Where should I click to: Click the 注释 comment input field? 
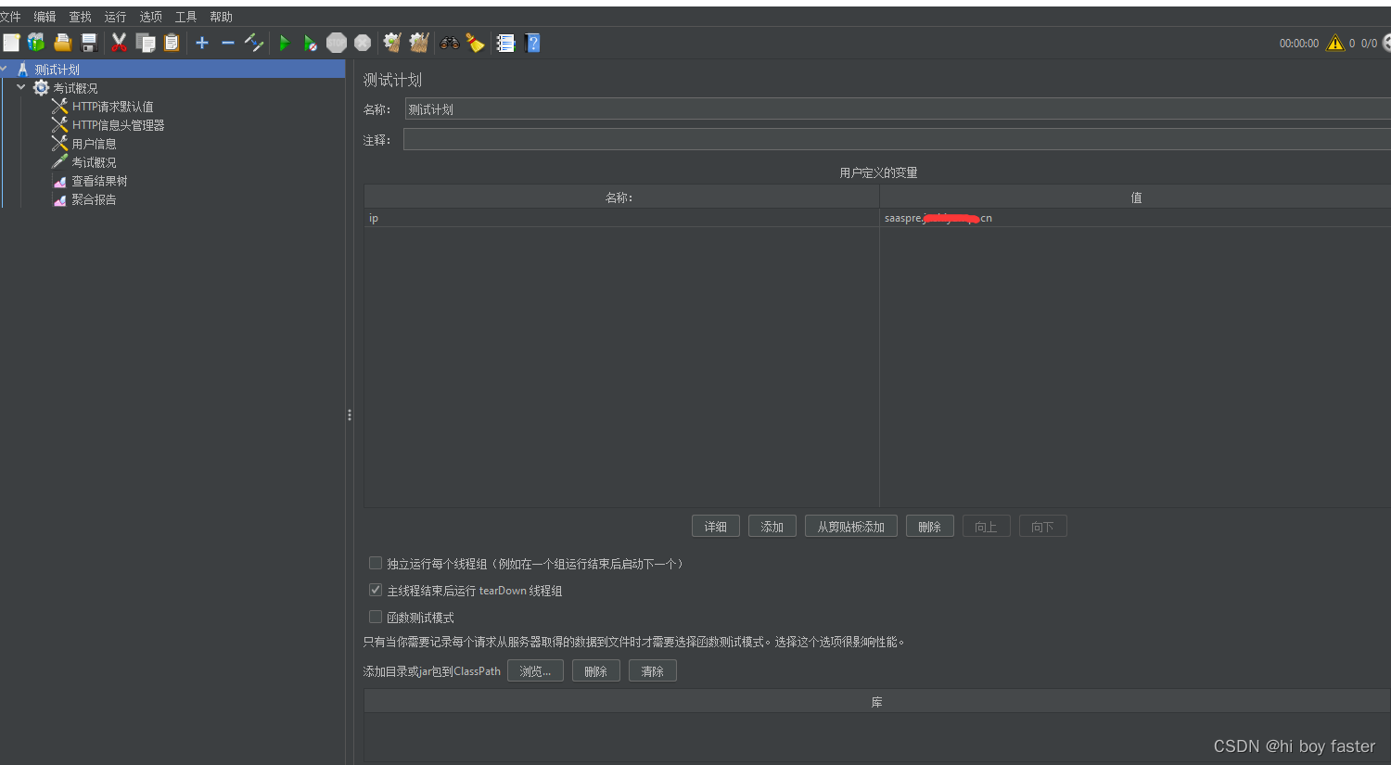(898, 140)
